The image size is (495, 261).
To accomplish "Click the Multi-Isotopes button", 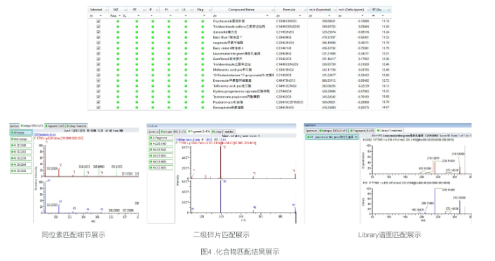I will [21, 139].
